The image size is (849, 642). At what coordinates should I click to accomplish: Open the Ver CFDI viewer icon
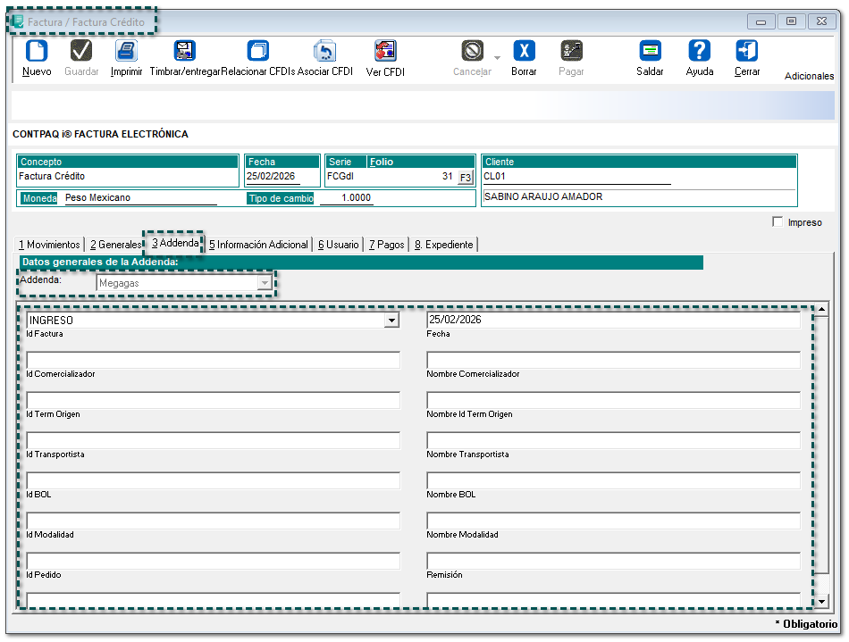pyautogui.click(x=385, y=51)
